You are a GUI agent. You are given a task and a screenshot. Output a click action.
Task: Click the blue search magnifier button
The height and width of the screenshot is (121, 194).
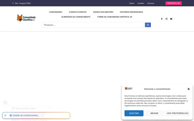pos(148,25)
